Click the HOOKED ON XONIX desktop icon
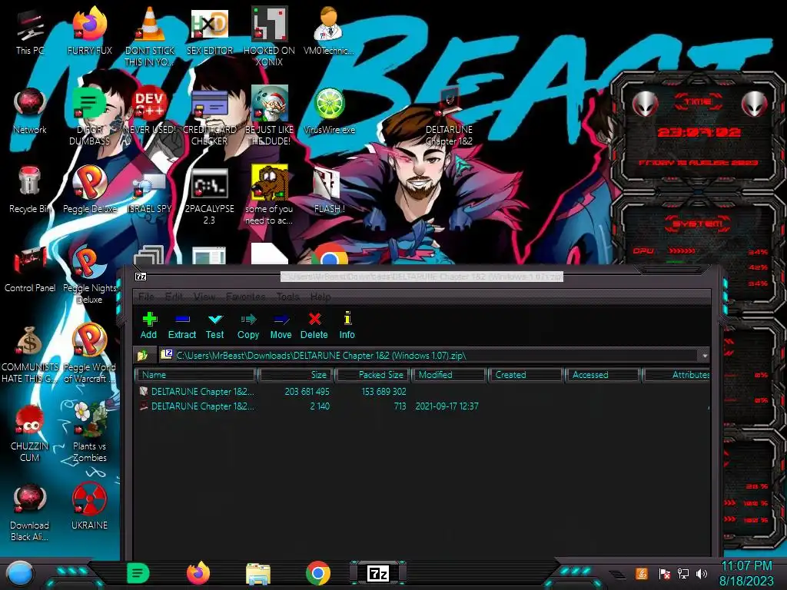This screenshot has height=590, width=787. (x=269, y=36)
